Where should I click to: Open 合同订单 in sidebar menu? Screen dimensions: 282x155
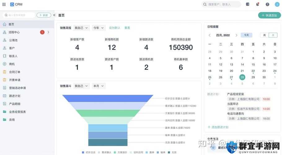coord(27,72)
